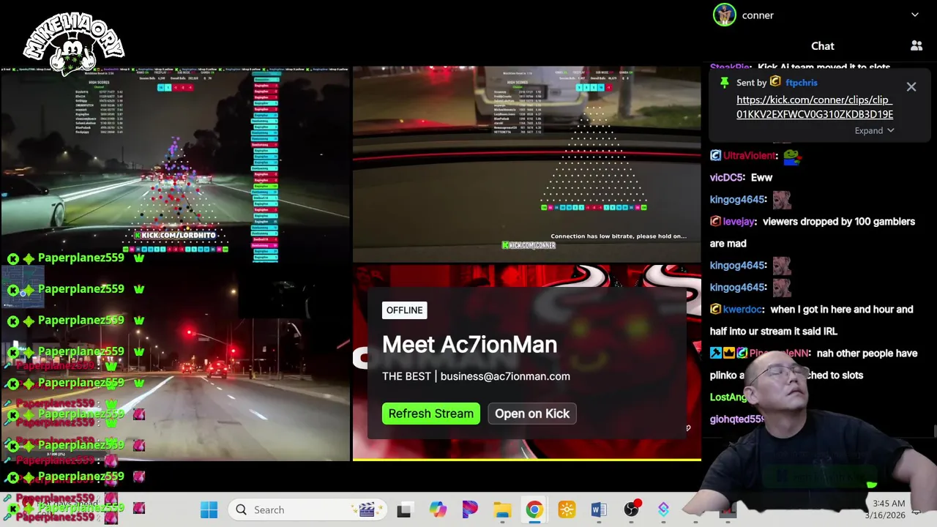This screenshot has width=937, height=527.
Task: Click the Refresh Stream button
Action: (x=430, y=414)
